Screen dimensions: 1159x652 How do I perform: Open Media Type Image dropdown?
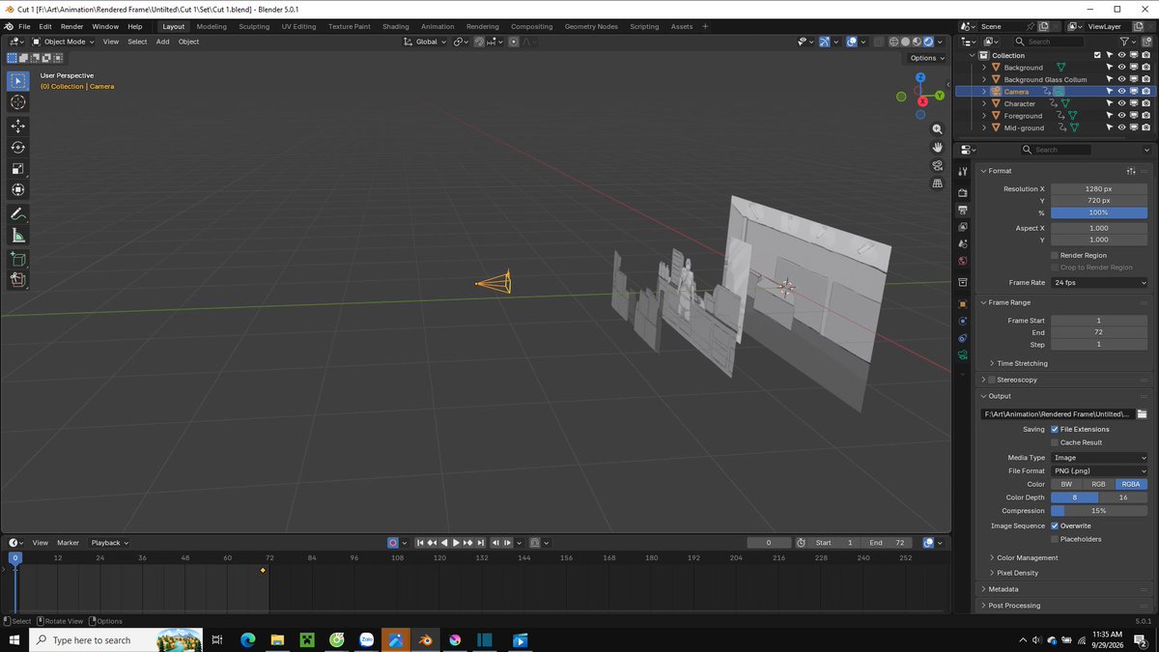tap(1099, 458)
